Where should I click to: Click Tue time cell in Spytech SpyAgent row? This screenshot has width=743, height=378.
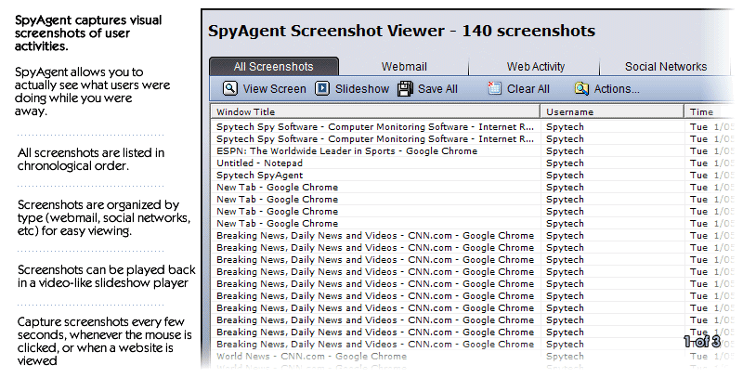coord(699,176)
